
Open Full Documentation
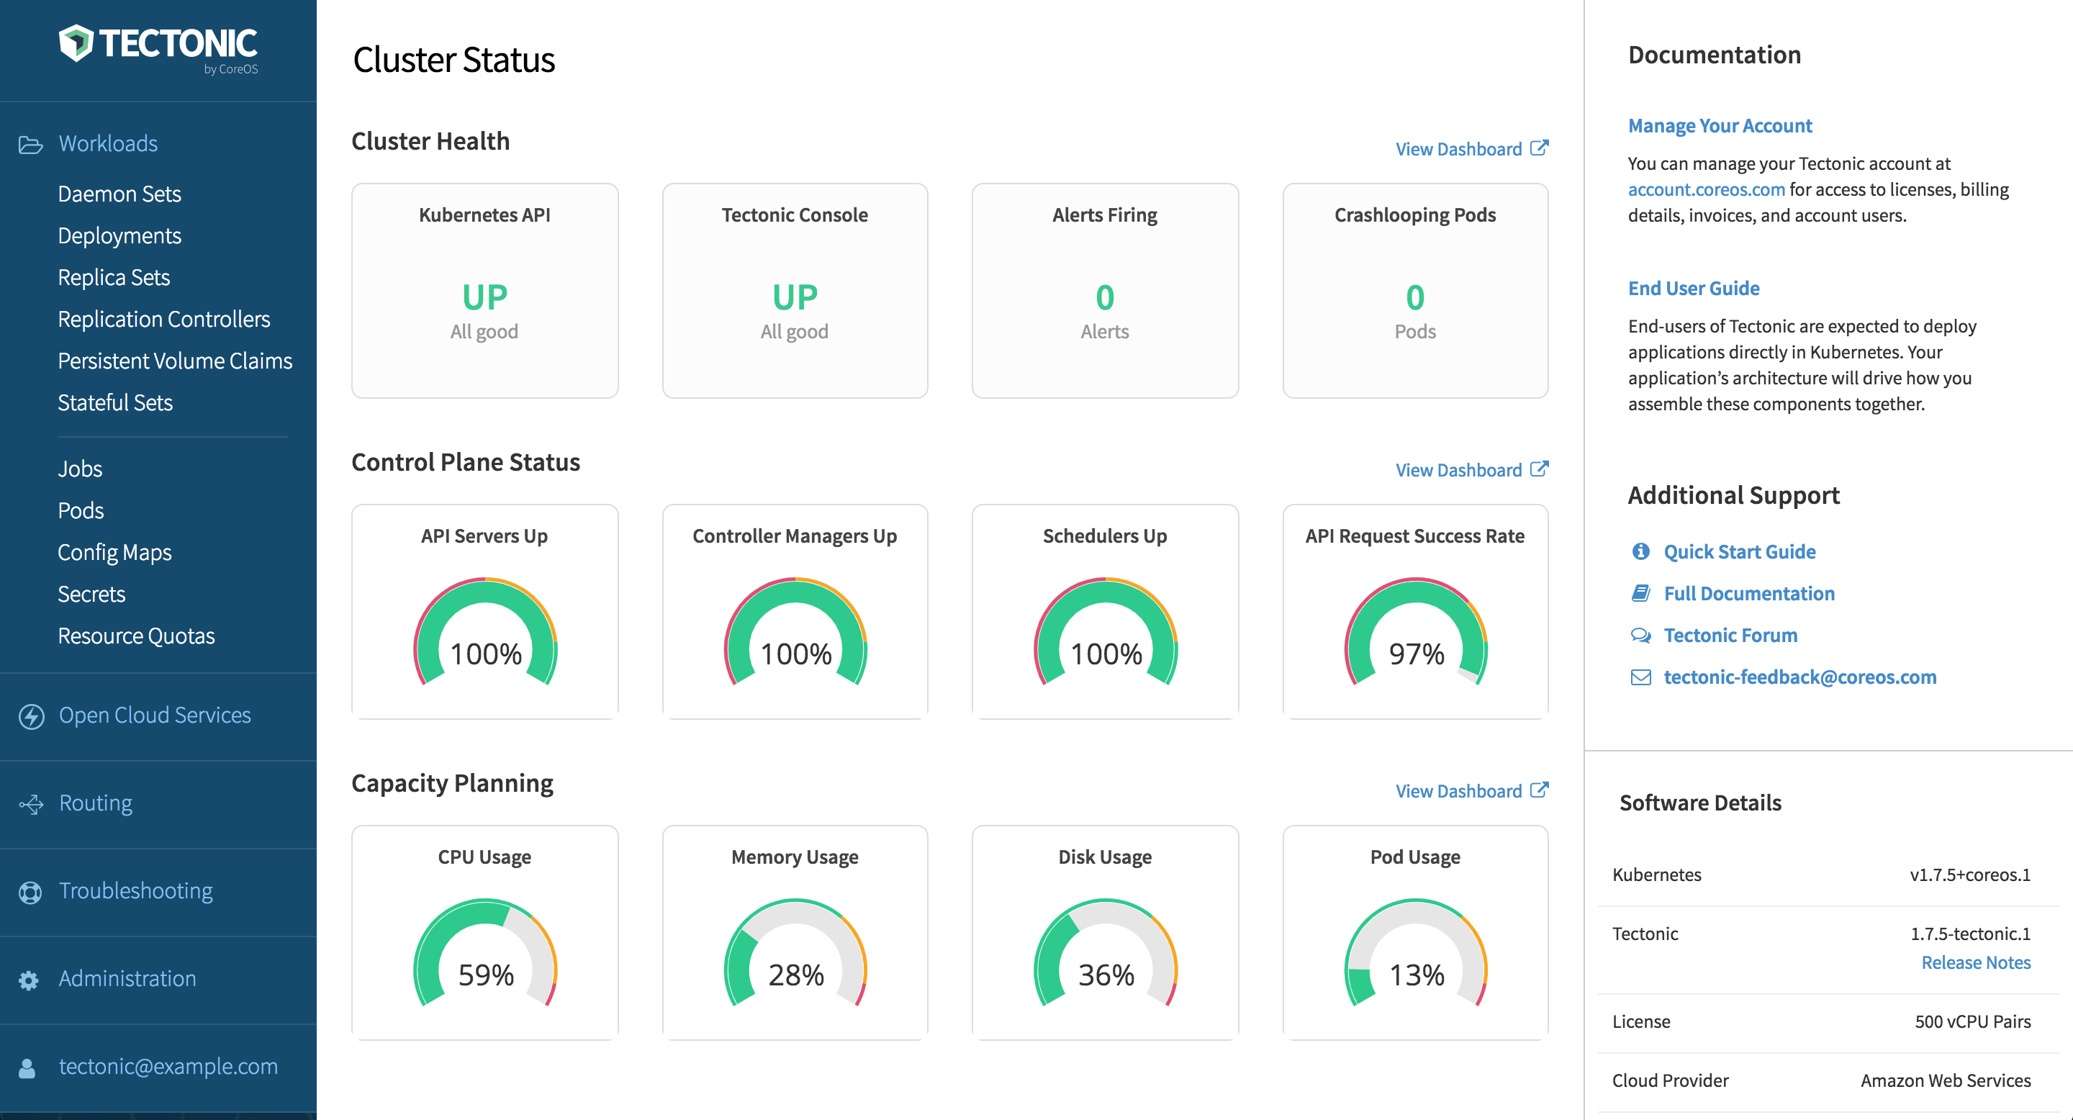tap(1748, 593)
